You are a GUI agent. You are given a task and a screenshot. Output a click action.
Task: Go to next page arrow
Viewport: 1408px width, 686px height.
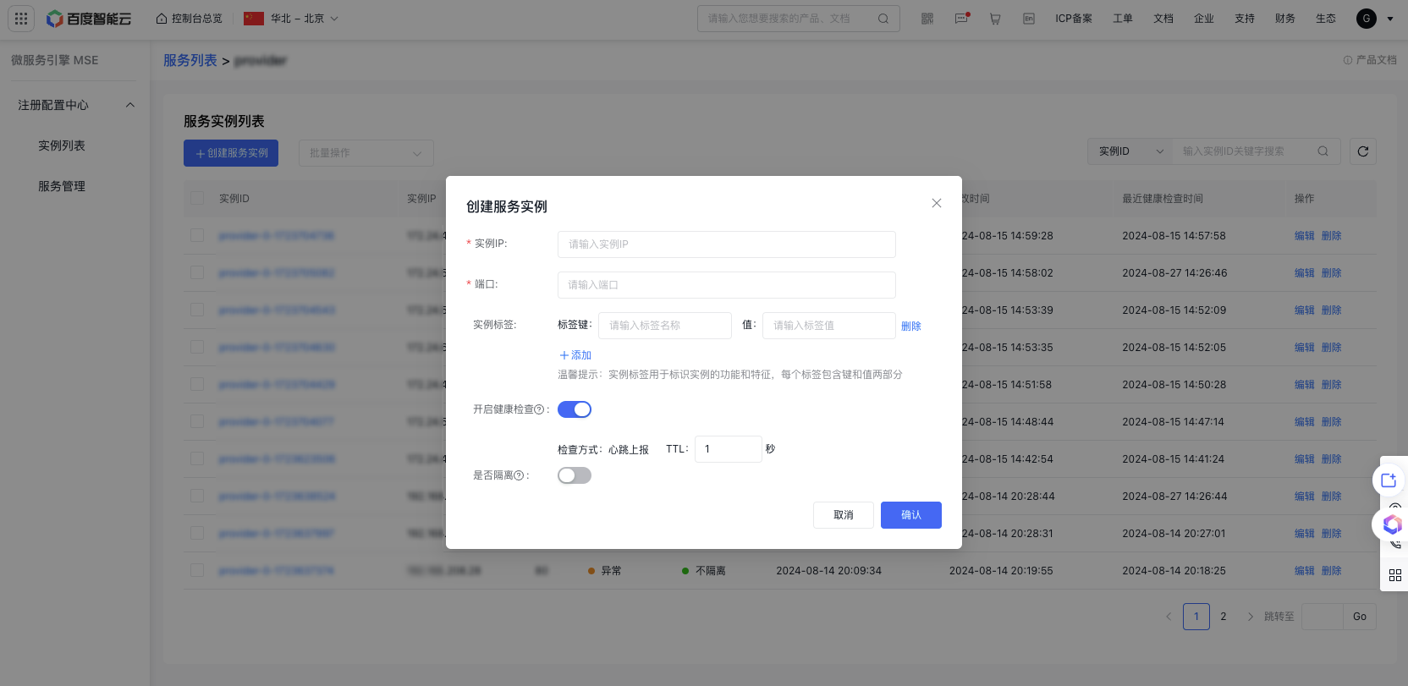1251,617
